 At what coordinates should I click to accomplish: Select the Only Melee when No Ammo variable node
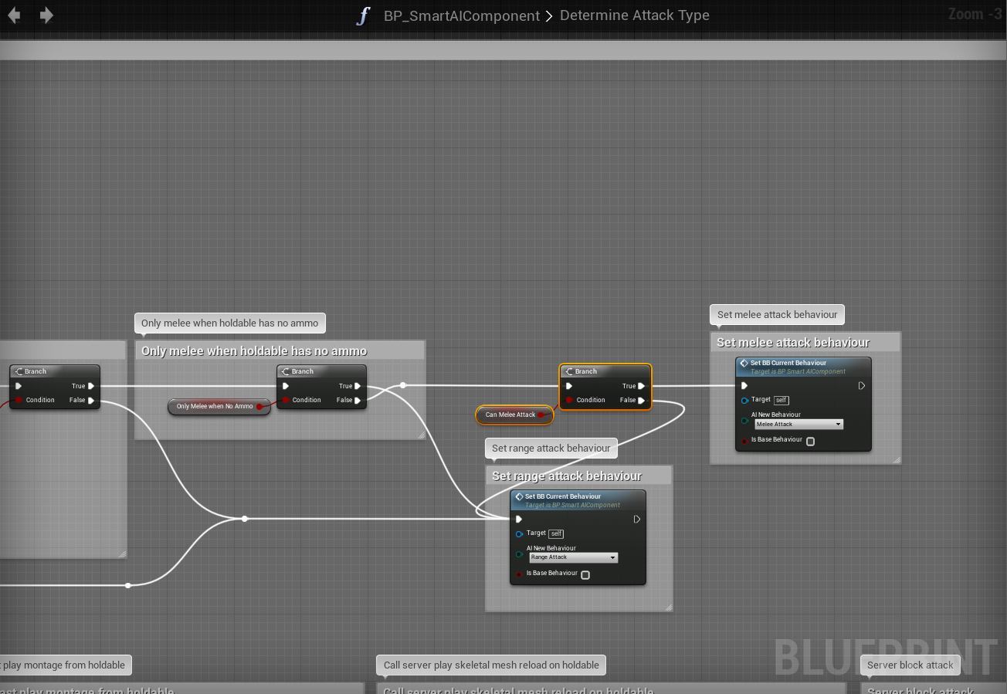click(215, 406)
